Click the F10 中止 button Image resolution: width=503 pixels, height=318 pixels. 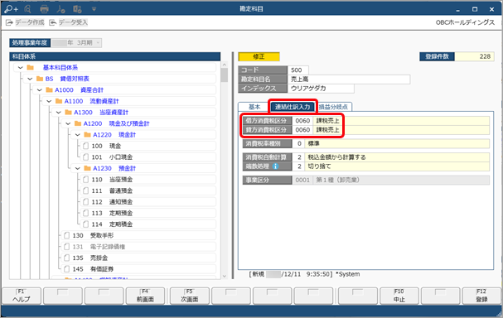399,296
